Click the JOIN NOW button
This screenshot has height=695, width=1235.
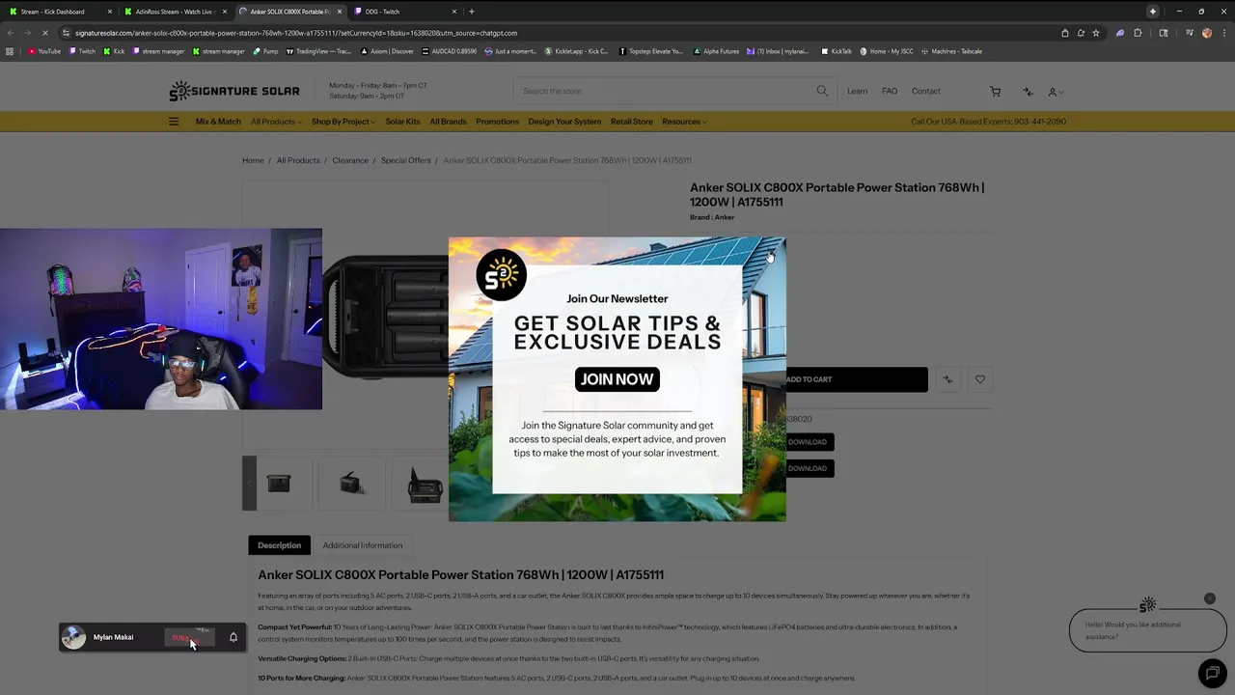coord(617,379)
